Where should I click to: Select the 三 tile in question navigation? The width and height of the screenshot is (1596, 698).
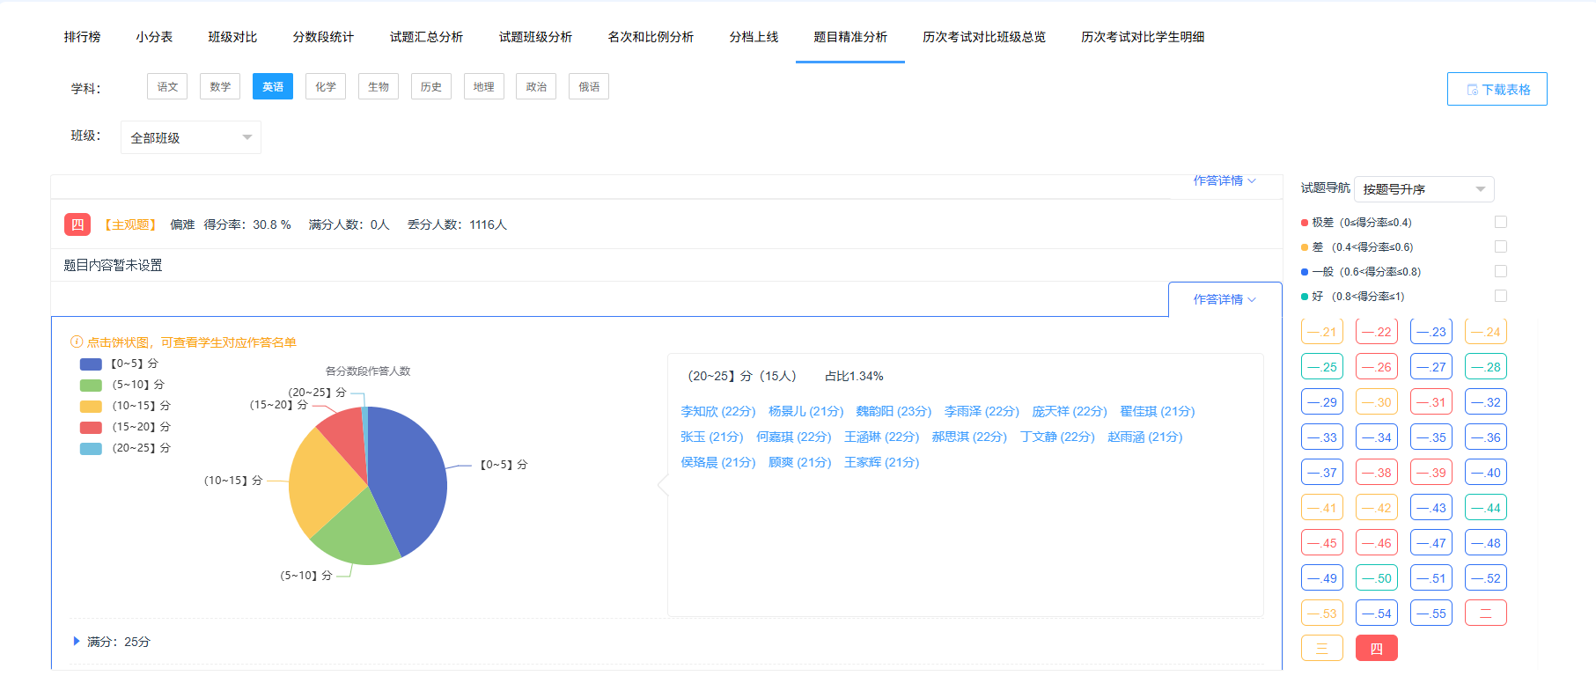(1321, 649)
